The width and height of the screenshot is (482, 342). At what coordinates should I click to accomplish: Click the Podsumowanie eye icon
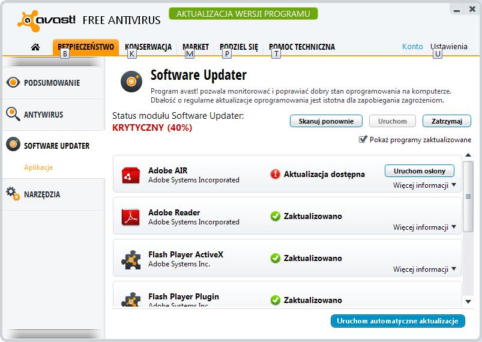pyautogui.click(x=13, y=82)
